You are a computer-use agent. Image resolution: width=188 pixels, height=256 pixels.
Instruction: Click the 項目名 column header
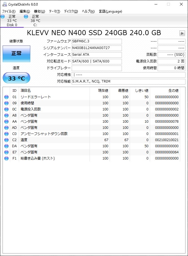[54, 91]
